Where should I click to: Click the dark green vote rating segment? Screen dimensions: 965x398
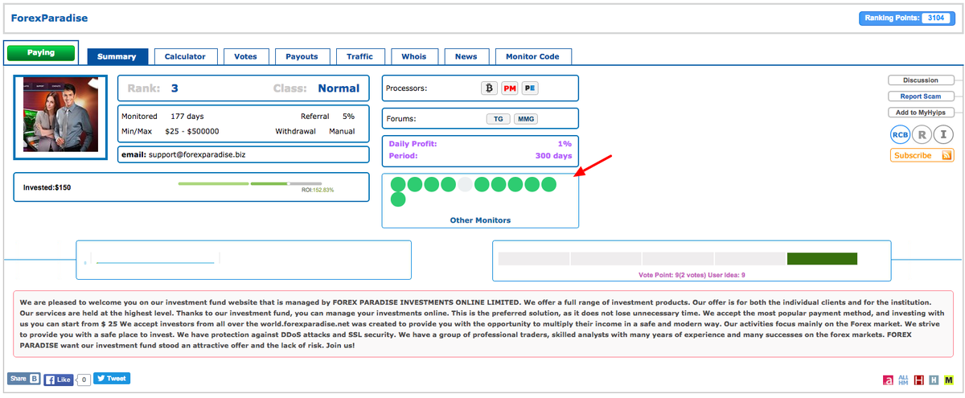coord(821,259)
